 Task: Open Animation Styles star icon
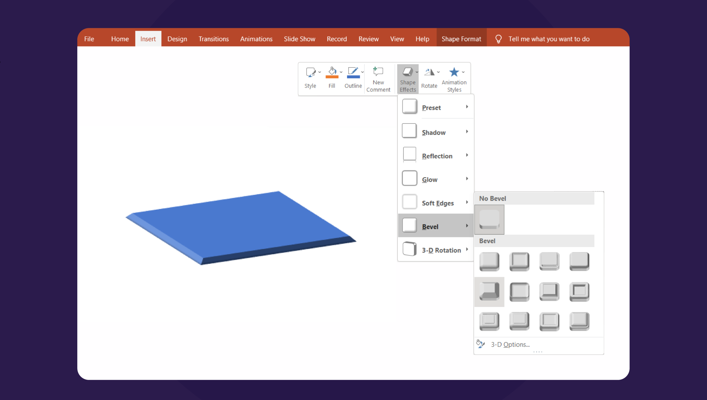coord(454,72)
